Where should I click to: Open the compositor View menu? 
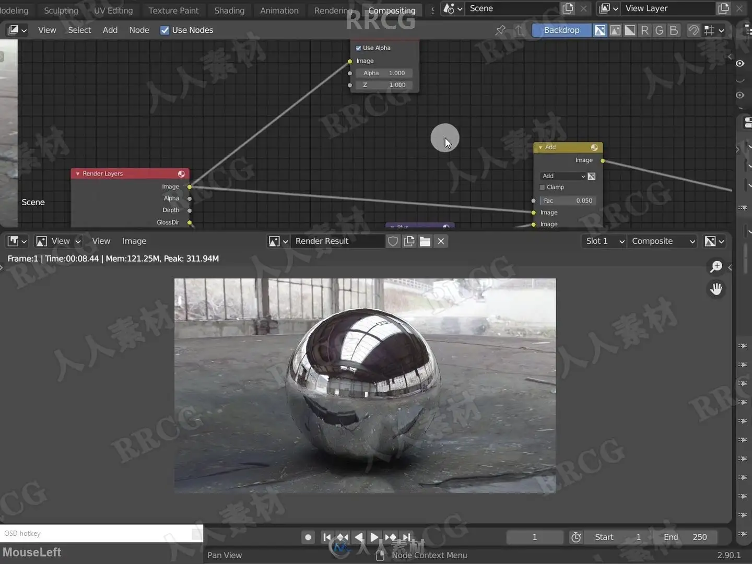tap(47, 30)
